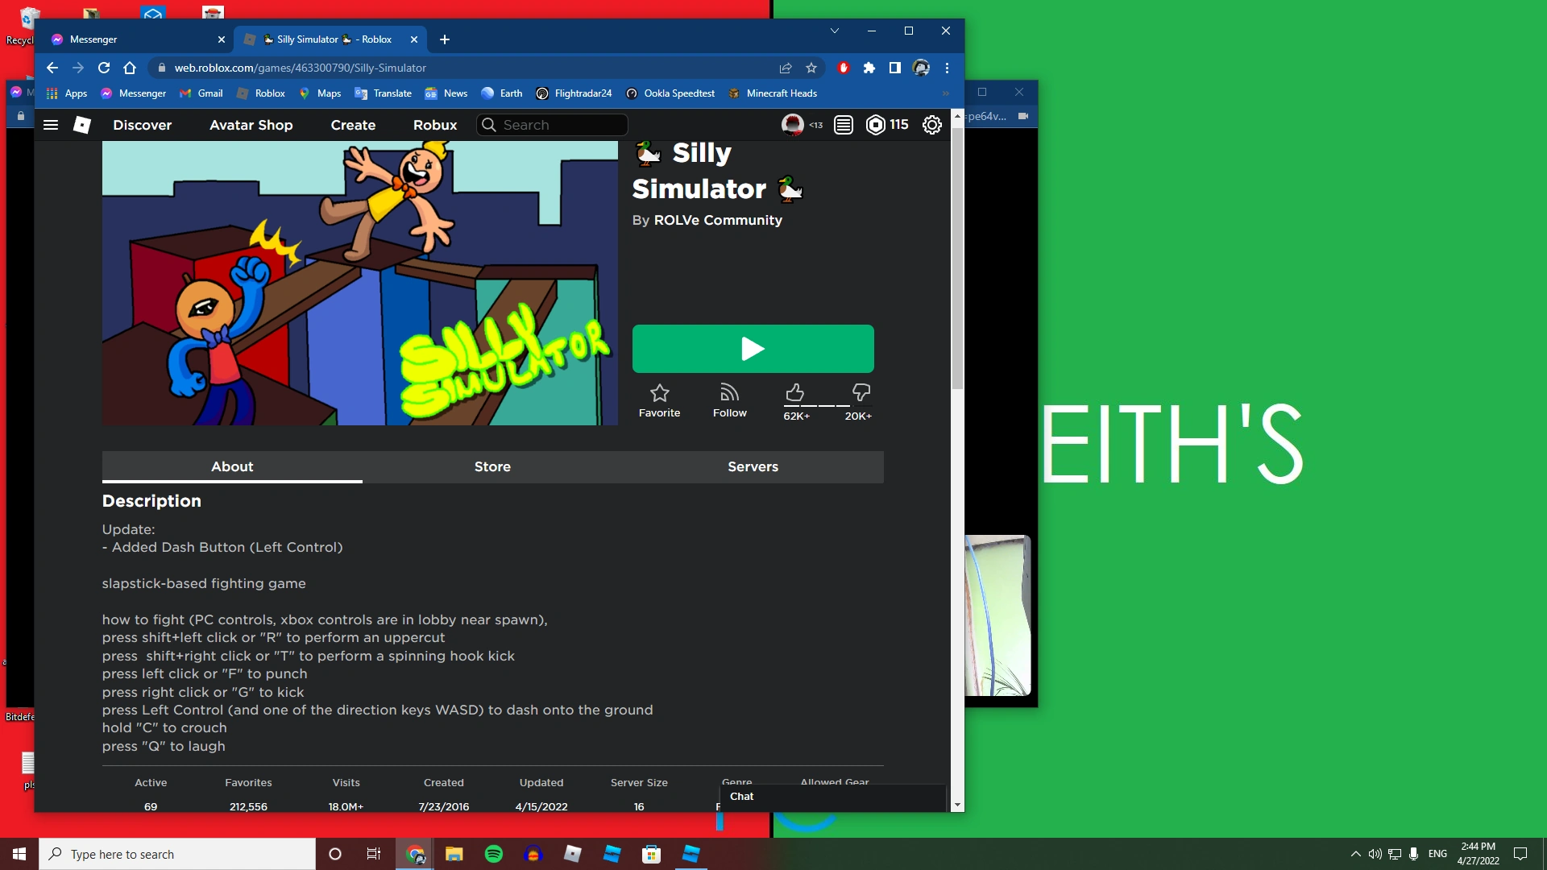The image size is (1547, 870).
Task: Open the Chrome three-dot menu
Action: (x=948, y=68)
